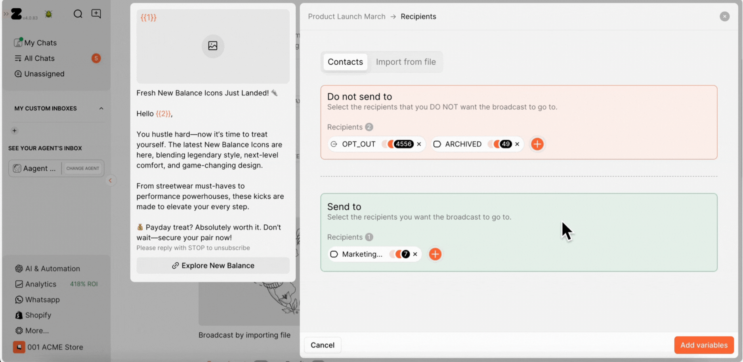Click the {{1}} variable placeholder
743x362 pixels.
[x=149, y=17]
